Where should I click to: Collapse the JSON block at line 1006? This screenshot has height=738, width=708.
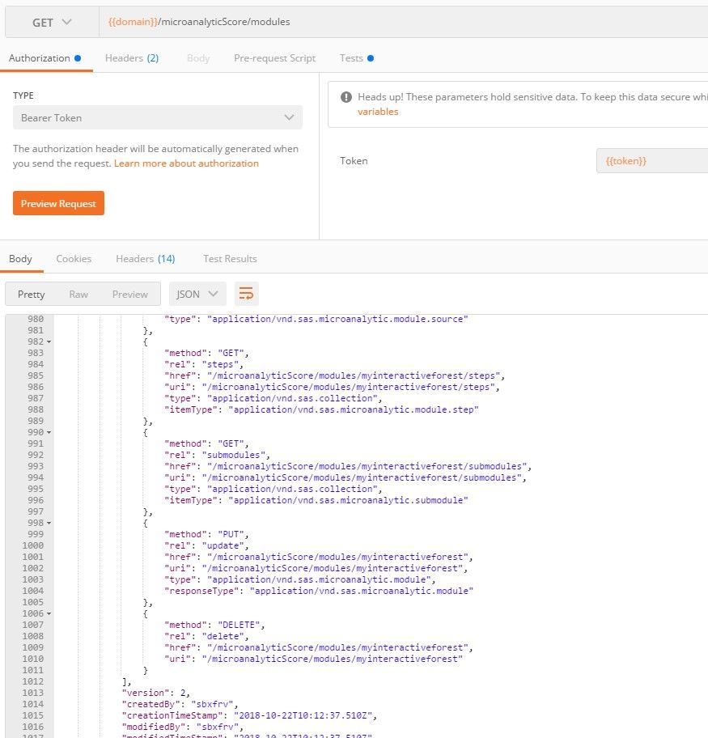tap(49, 614)
